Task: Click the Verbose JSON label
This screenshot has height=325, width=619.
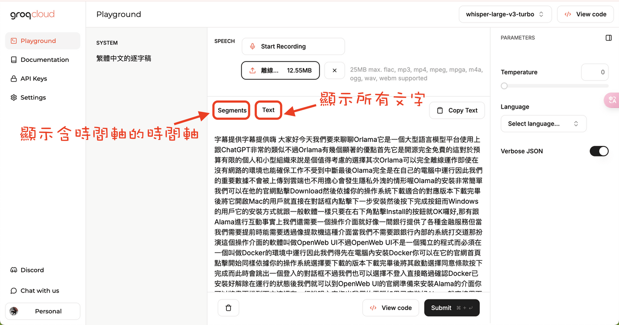Action: pyautogui.click(x=522, y=151)
